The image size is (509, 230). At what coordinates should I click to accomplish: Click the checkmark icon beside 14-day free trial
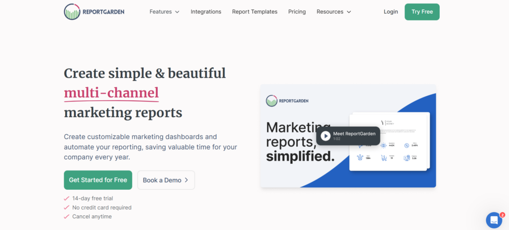tap(67, 198)
